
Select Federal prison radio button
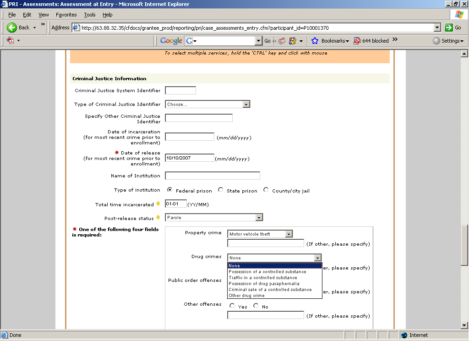point(169,190)
